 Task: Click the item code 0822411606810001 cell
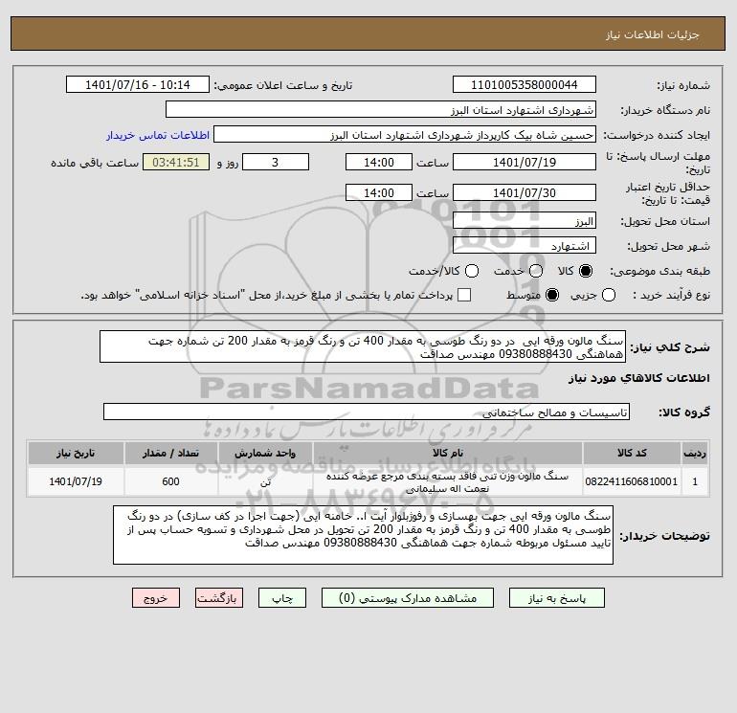pyautogui.click(x=632, y=481)
